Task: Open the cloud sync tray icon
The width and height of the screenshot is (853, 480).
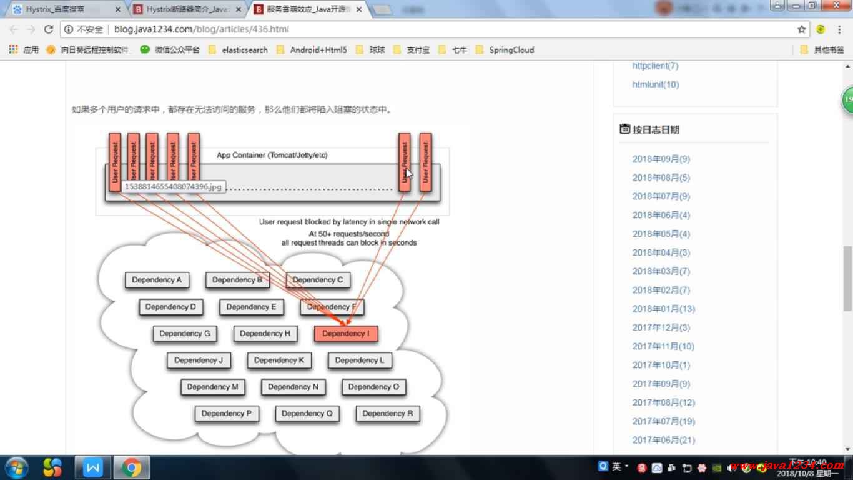Action: pos(657,467)
